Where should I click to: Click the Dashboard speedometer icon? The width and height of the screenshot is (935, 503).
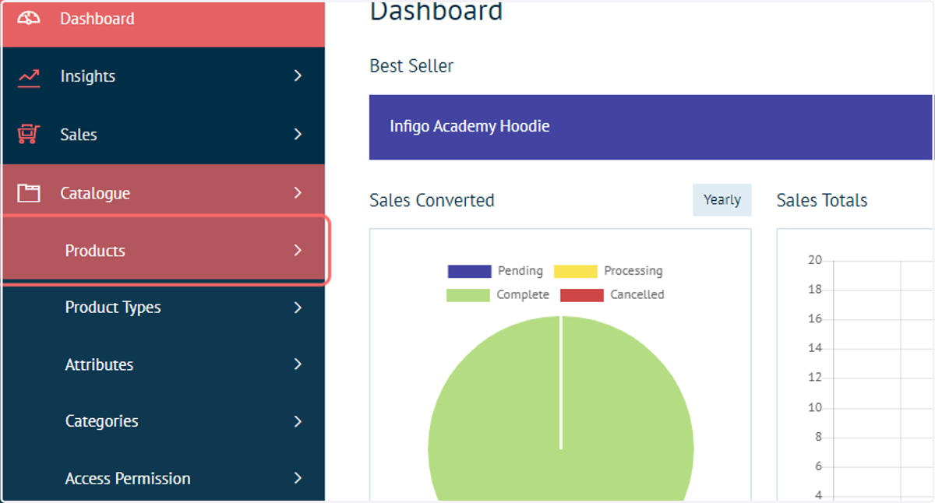pyautogui.click(x=29, y=18)
